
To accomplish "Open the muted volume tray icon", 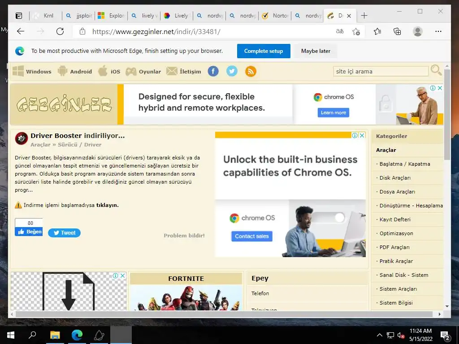I will 401,335.
